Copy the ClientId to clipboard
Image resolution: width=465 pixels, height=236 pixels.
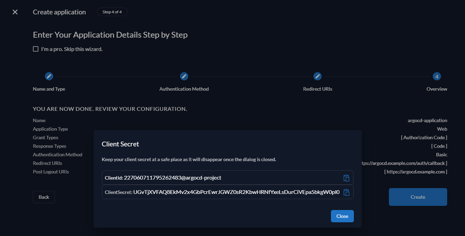point(346,178)
